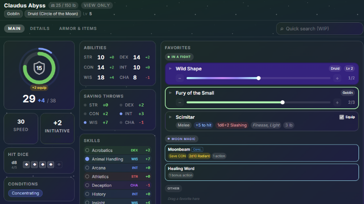The image size is (364, 204).
Task: Decrease Wild Shape uses with minus button
Action: point(180,78)
